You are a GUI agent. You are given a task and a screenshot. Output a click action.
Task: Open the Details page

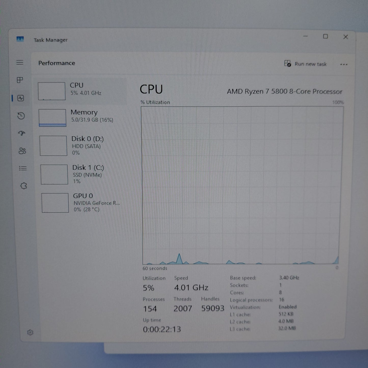pyautogui.click(x=23, y=168)
